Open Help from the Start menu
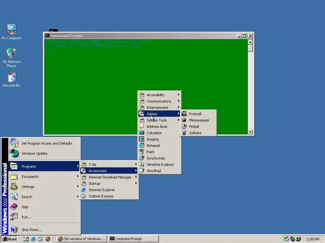 pos(44,207)
